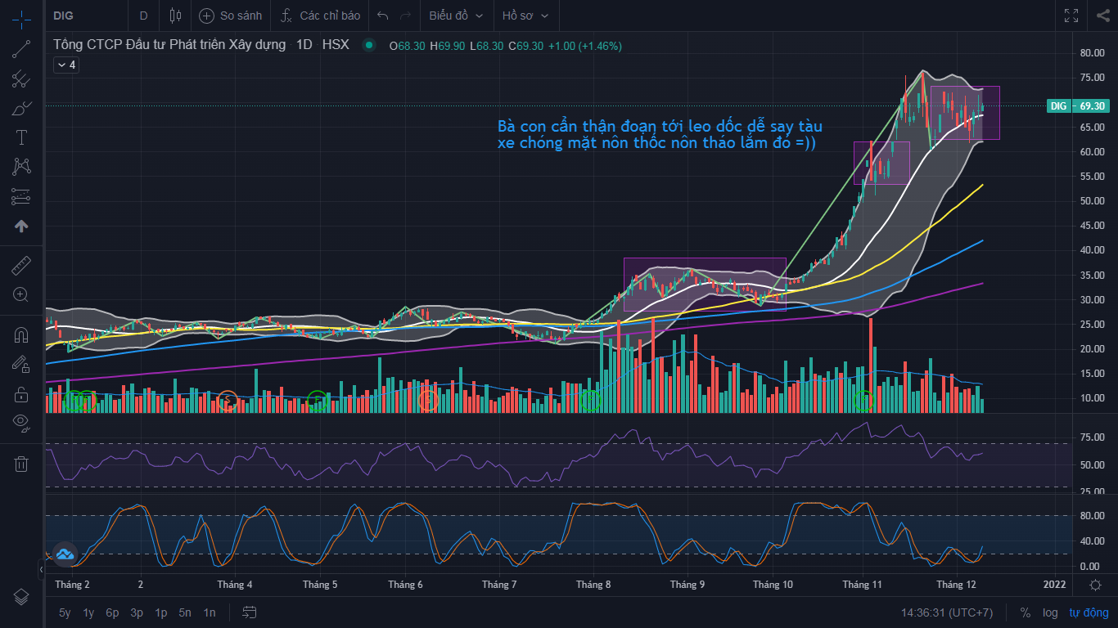The width and height of the screenshot is (1118, 628).
Task: Set time range to 1y
Action: coord(88,612)
